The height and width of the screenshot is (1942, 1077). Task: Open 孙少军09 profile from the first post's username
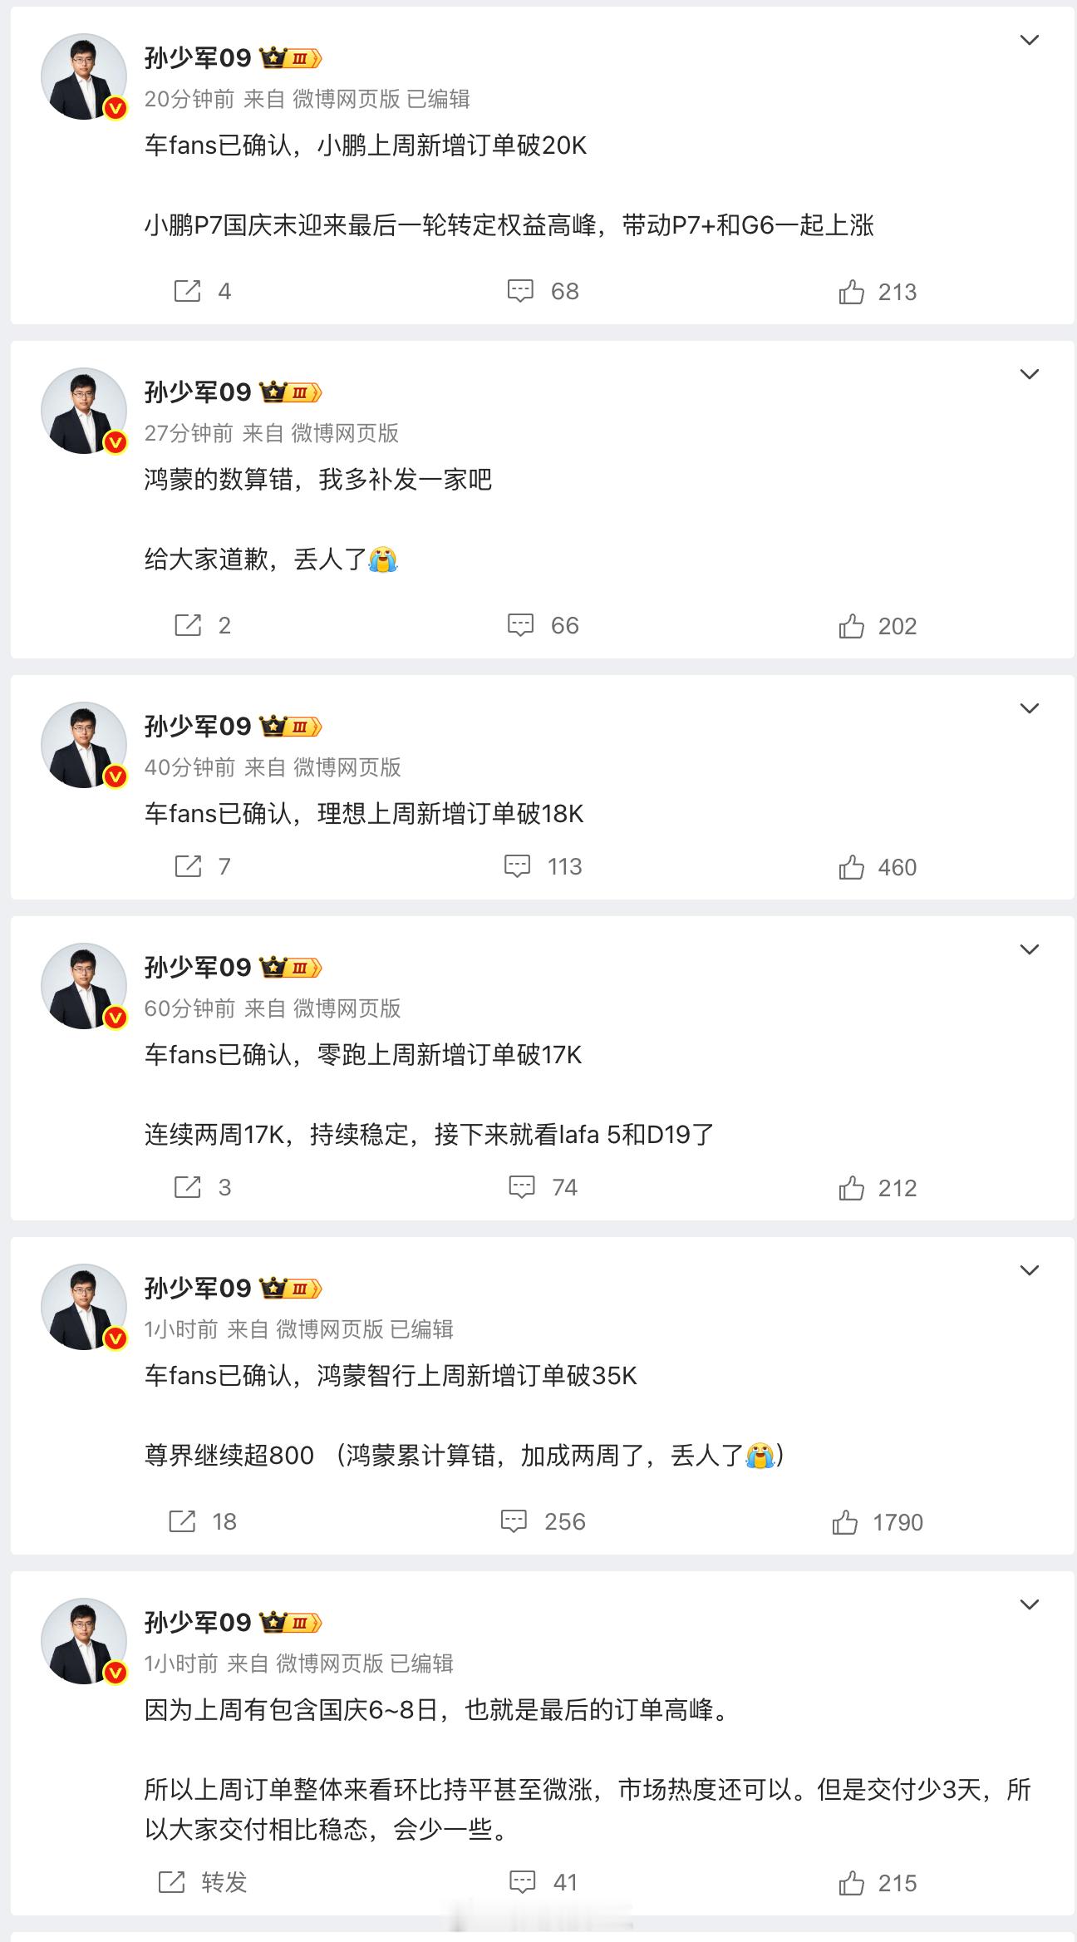coord(198,58)
